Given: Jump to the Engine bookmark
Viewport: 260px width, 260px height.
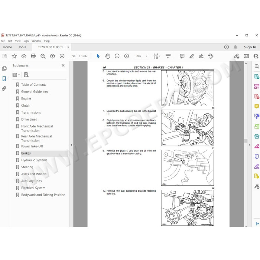Looking at the screenshot, I should tap(26, 99).
